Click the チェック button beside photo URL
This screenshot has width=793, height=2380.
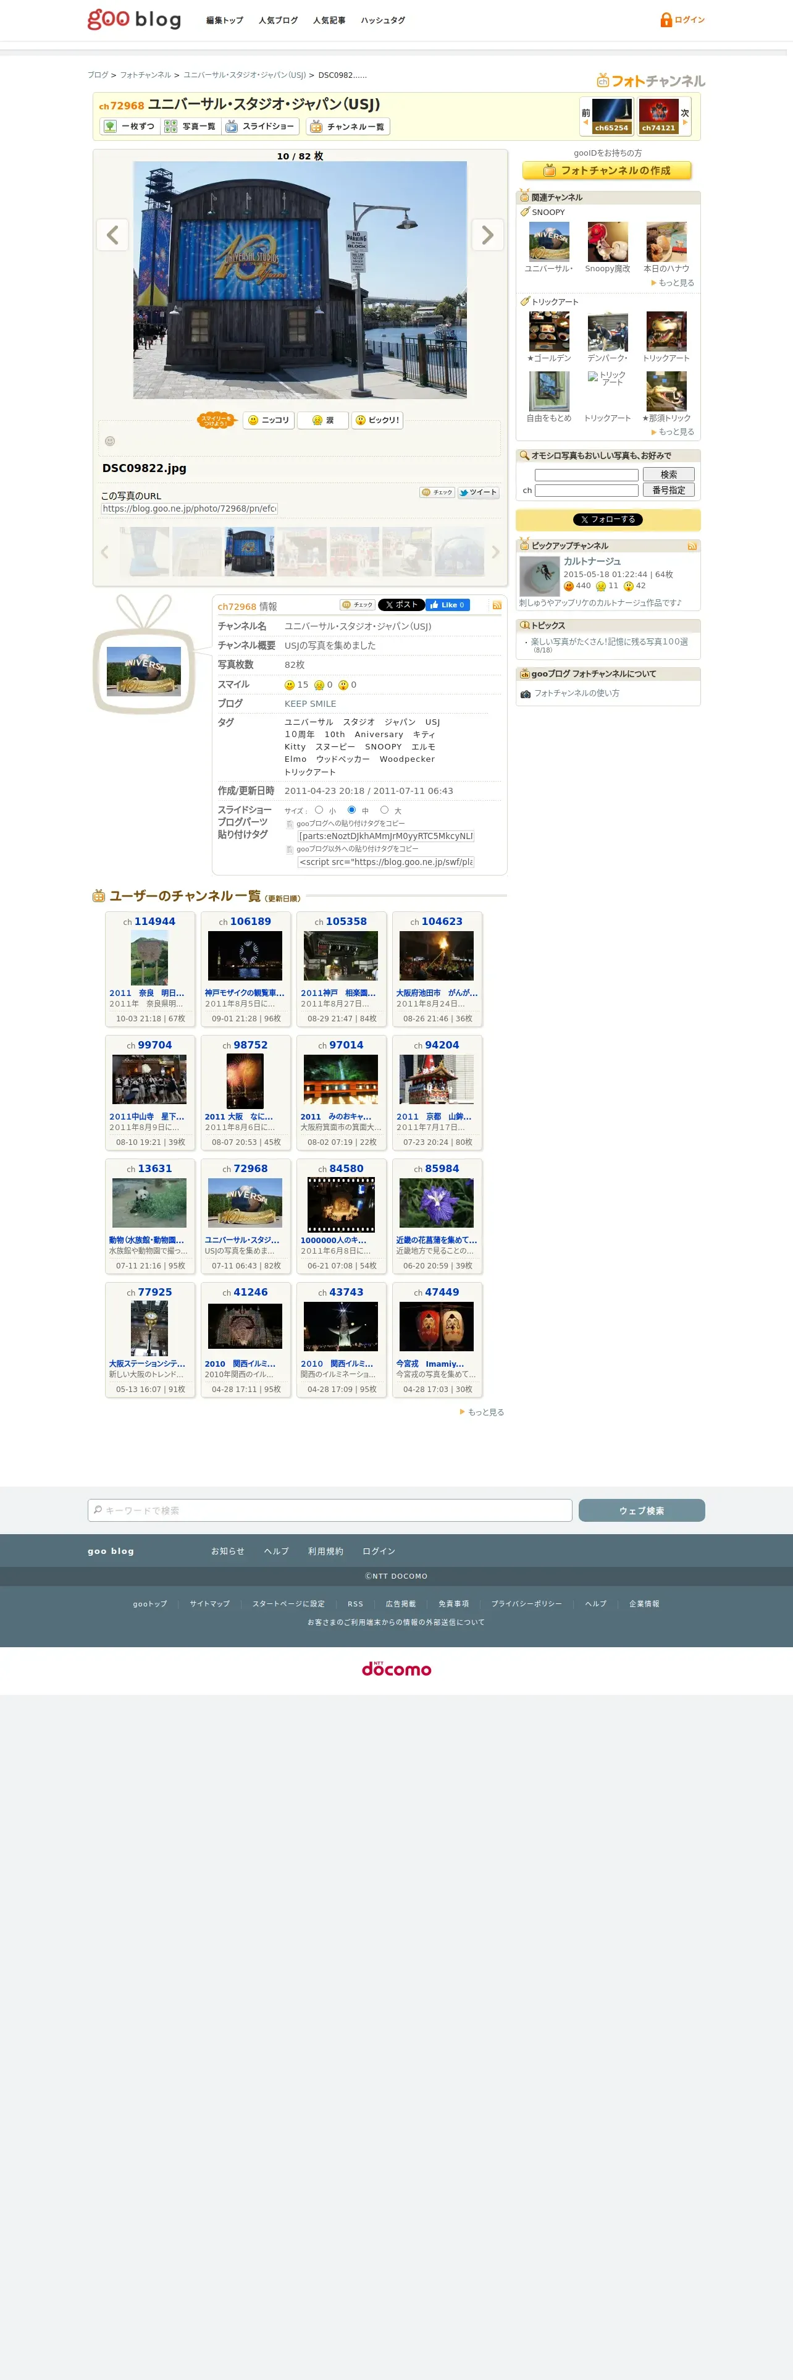437,492
